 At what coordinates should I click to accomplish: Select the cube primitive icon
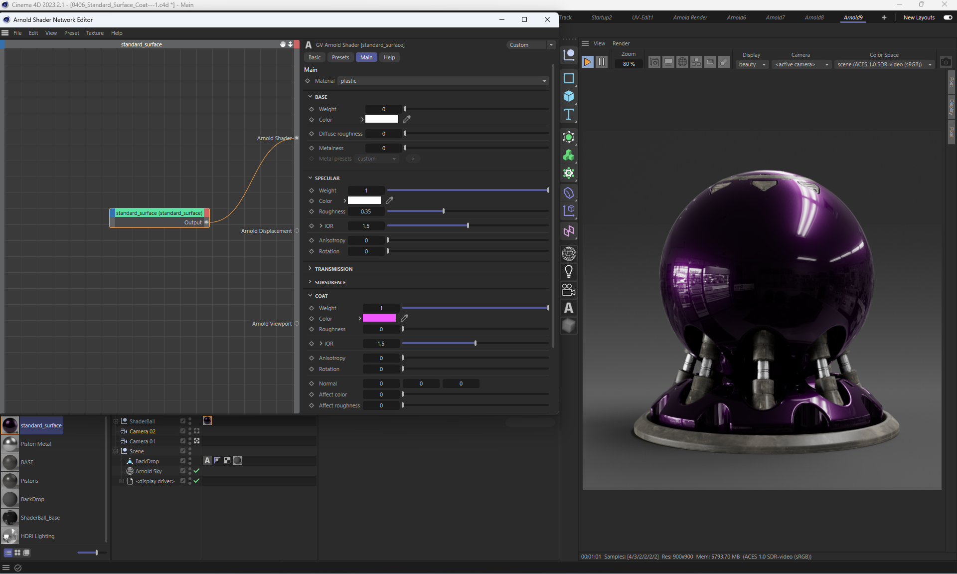click(569, 96)
